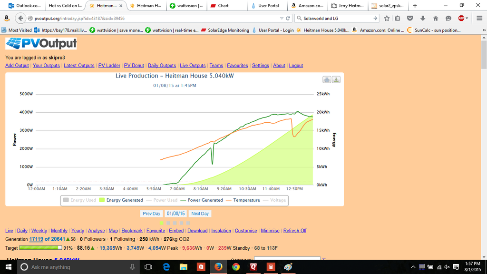Open the Hello chat smiley icon
This screenshot has width=487, height=274.
coord(448,19)
